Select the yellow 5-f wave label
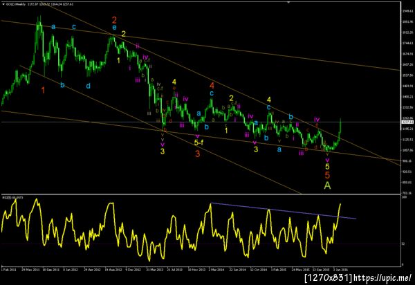Screen dimensions: 415x285 [x=199, y=142]
